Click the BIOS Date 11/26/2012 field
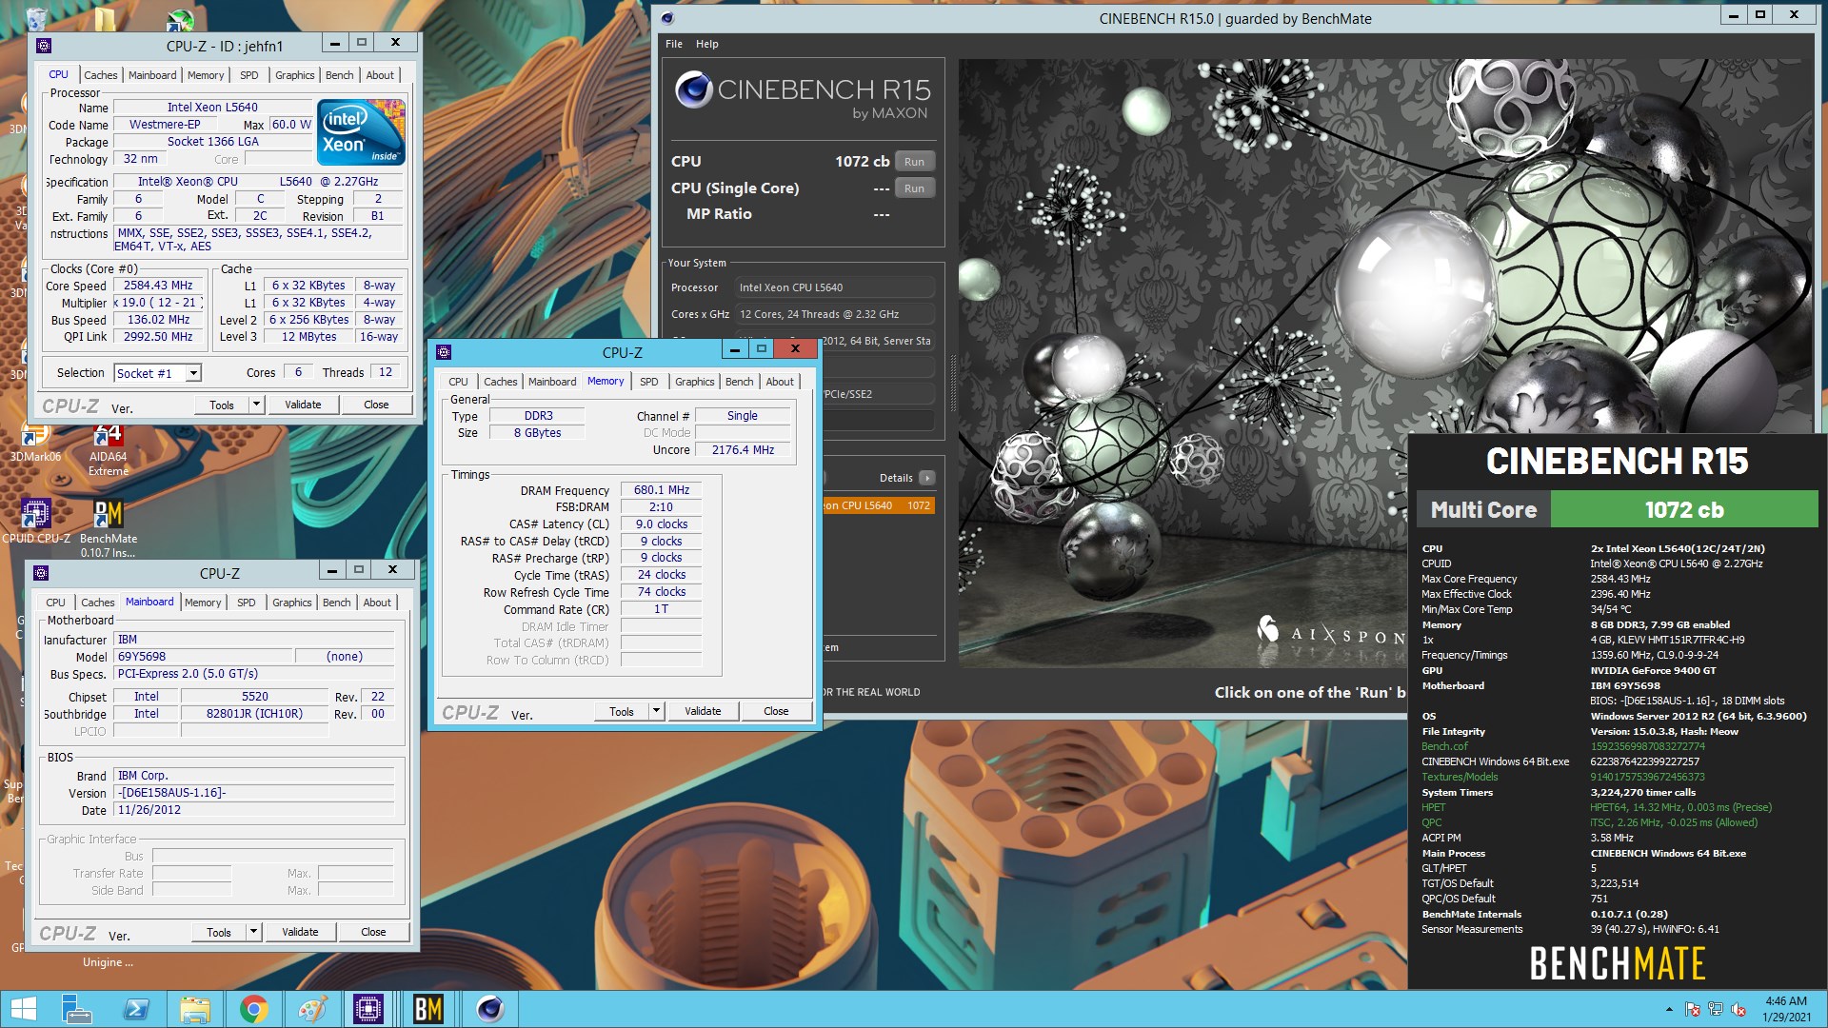Image resolution: width=1828 pixels, height=1028 pixels. tap(254, 810)
